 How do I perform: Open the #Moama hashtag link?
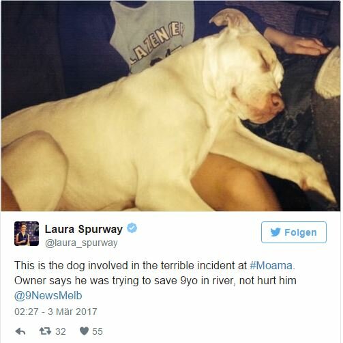pos(271,266)
